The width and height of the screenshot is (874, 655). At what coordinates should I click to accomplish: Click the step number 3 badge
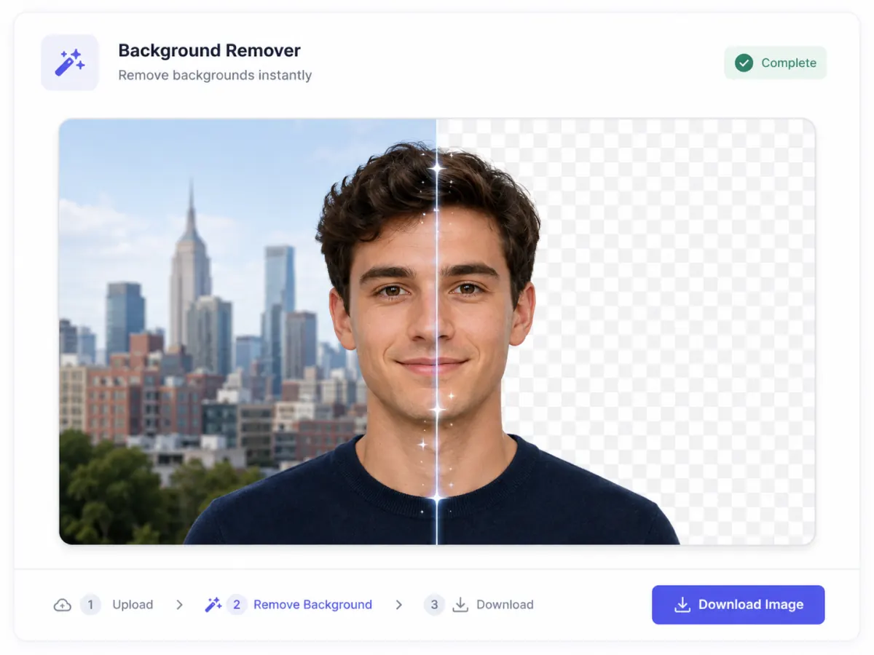434,605
